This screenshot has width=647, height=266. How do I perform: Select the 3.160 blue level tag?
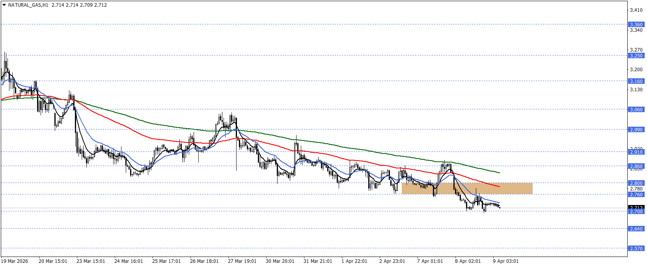click(636, 81)
